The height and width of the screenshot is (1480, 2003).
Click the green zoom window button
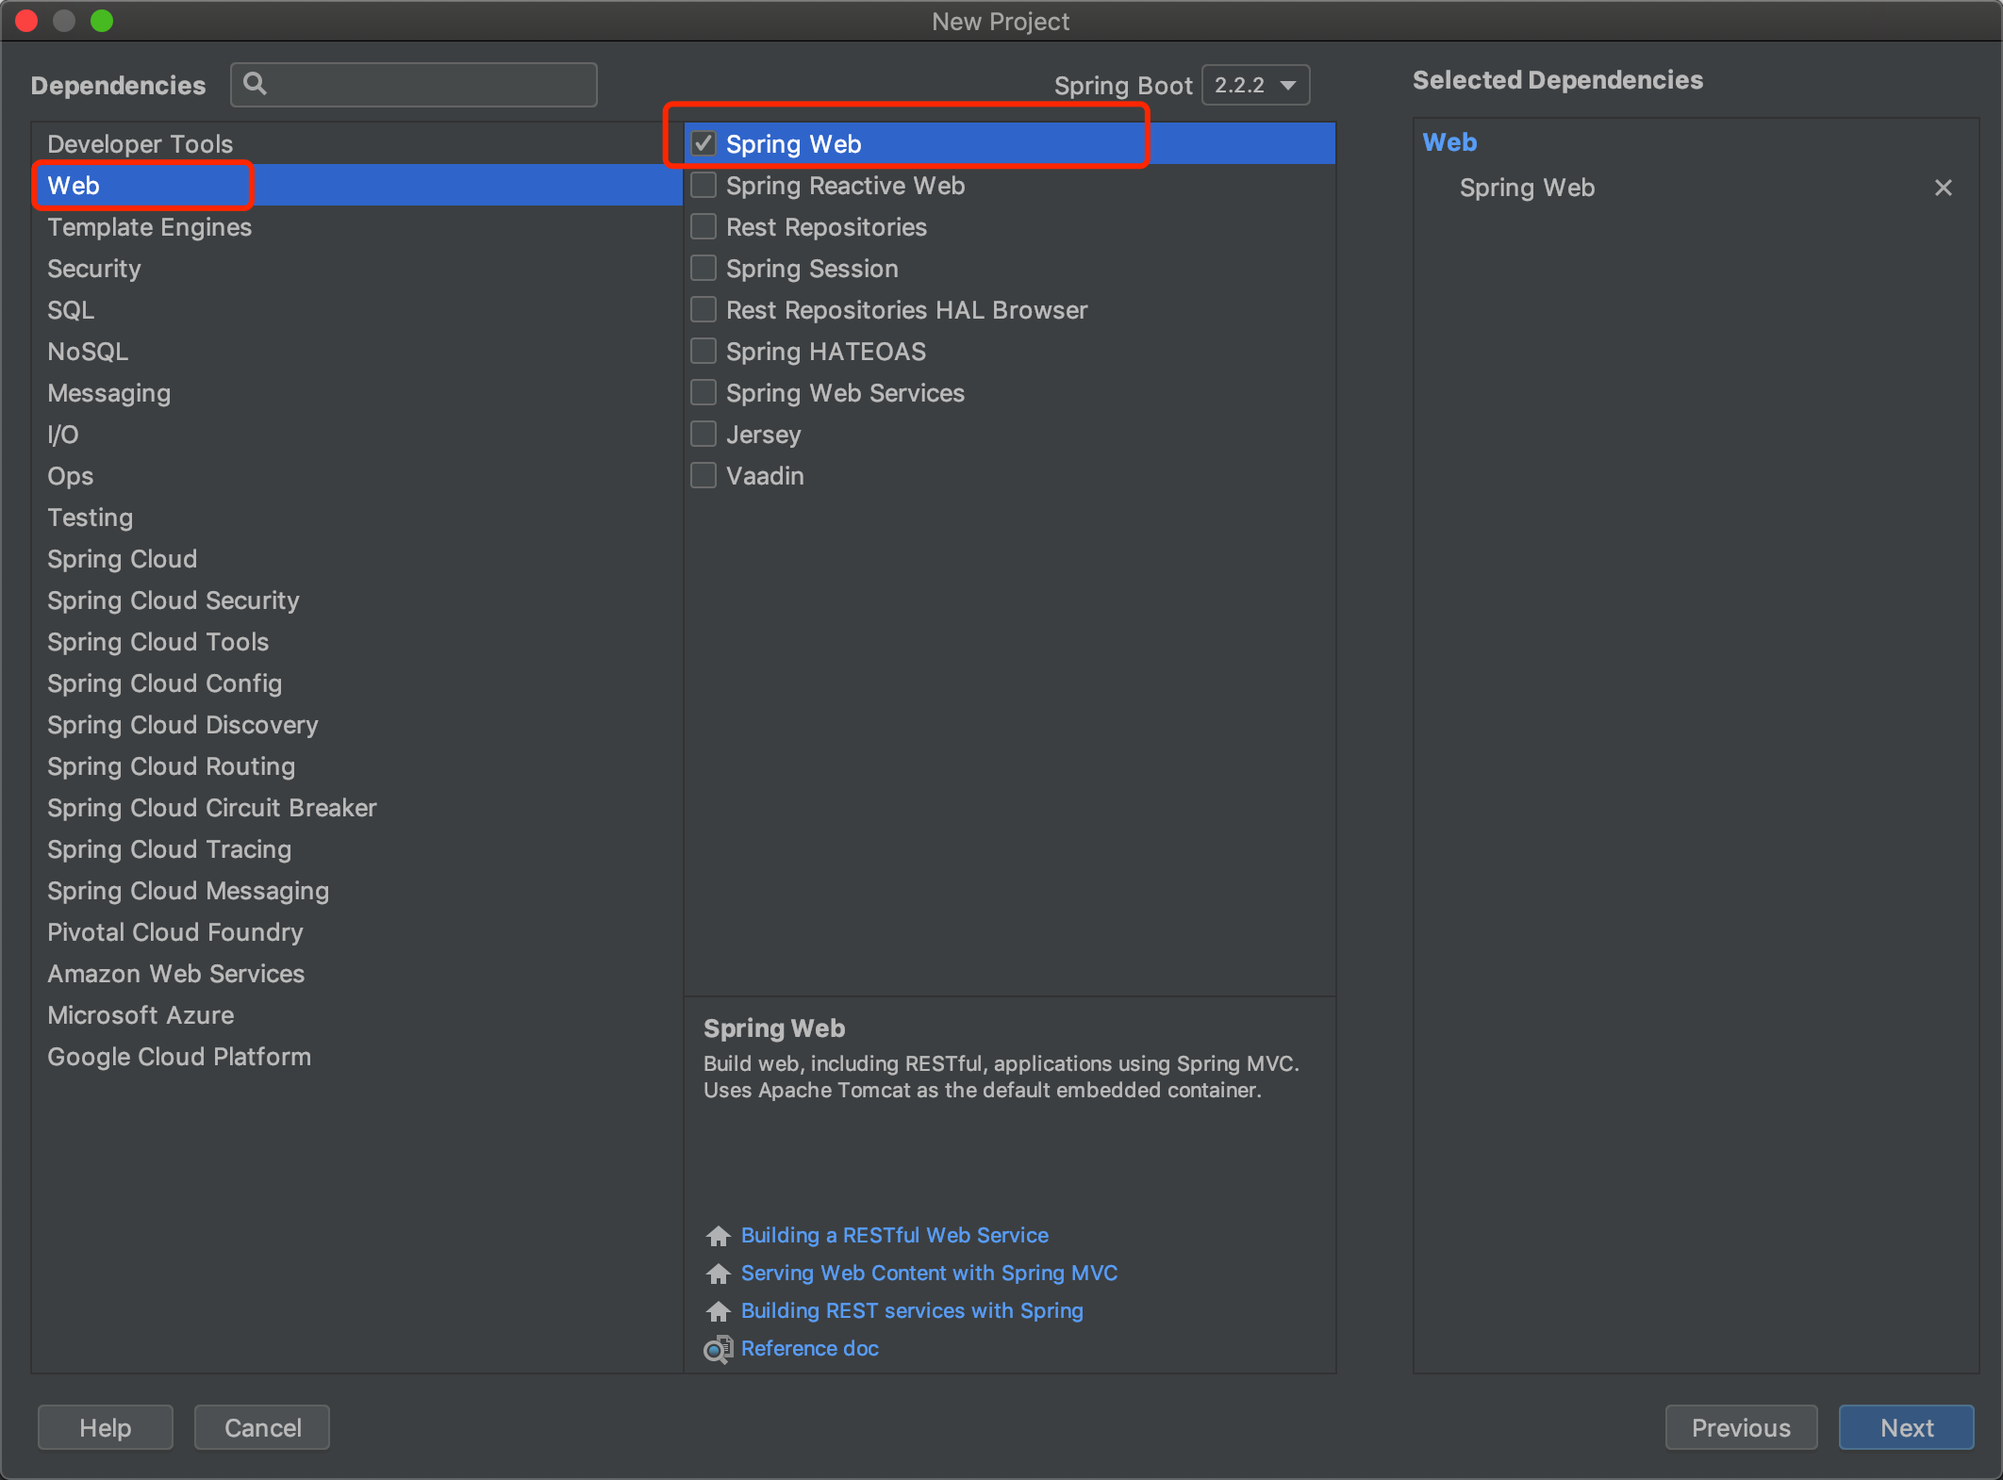click(x=102, y=20)
